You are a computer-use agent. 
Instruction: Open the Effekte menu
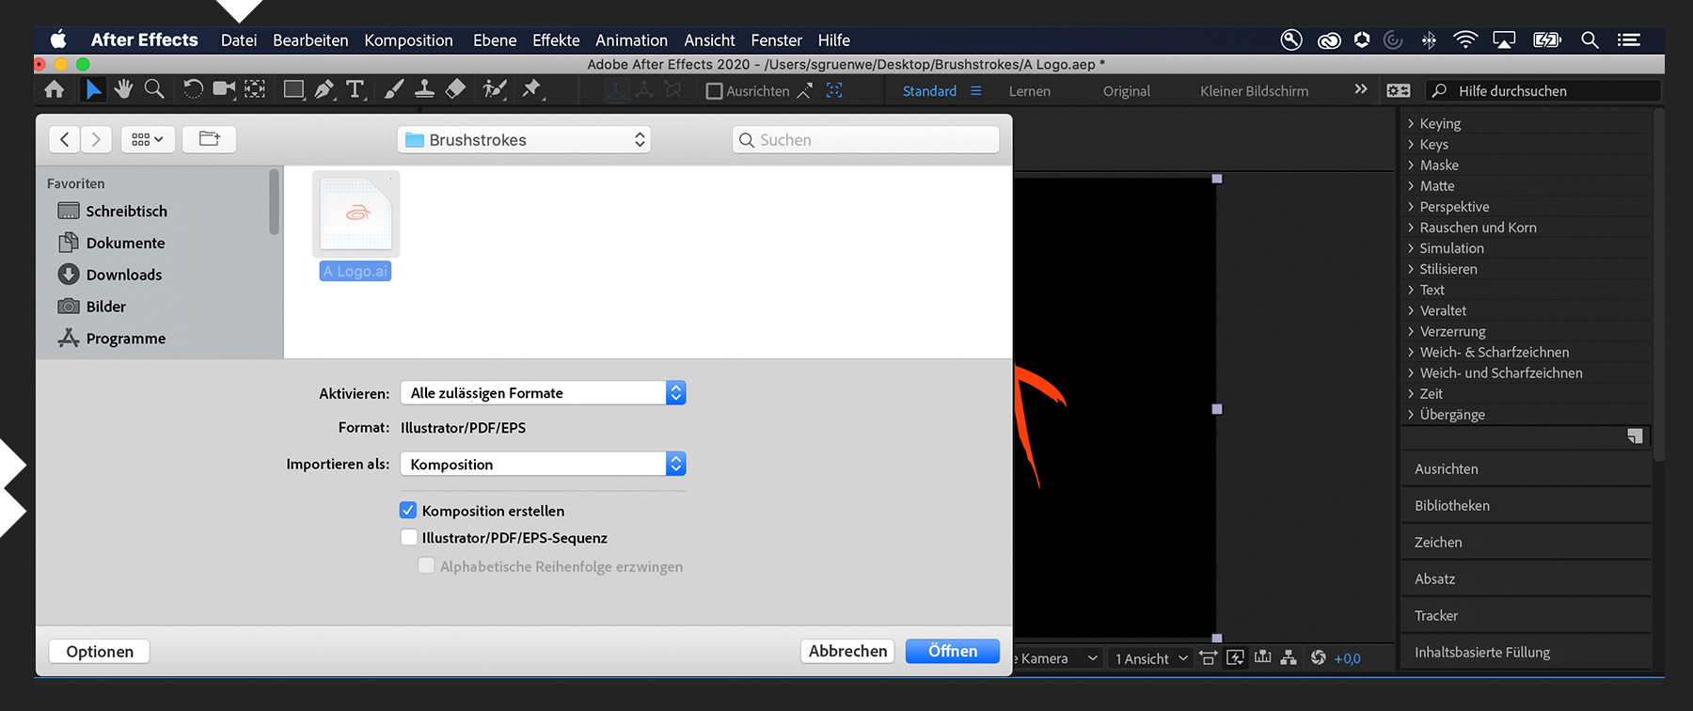tap(556, 40)
